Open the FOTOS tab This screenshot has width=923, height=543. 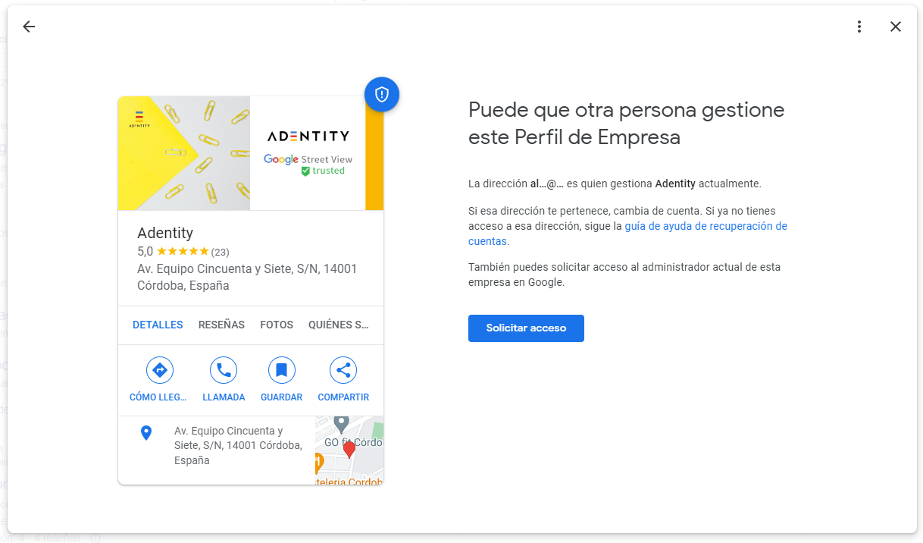pyautogui.click(x=277, y=325)
